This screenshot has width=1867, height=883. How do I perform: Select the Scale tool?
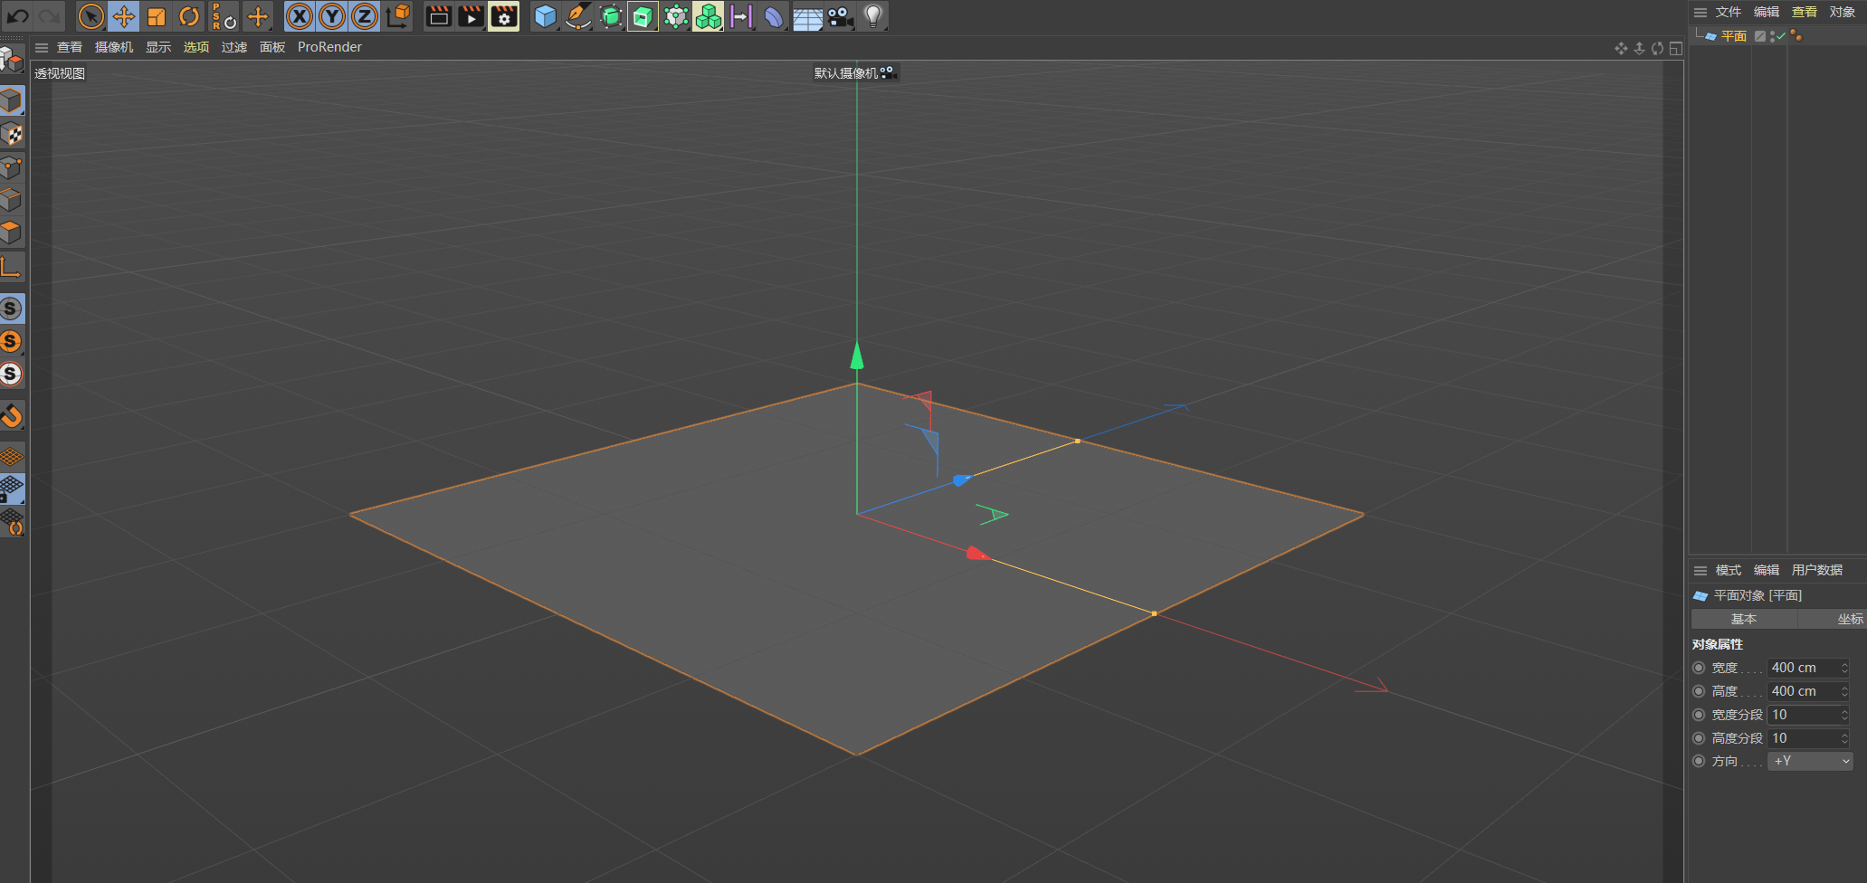tap(157, 16)
